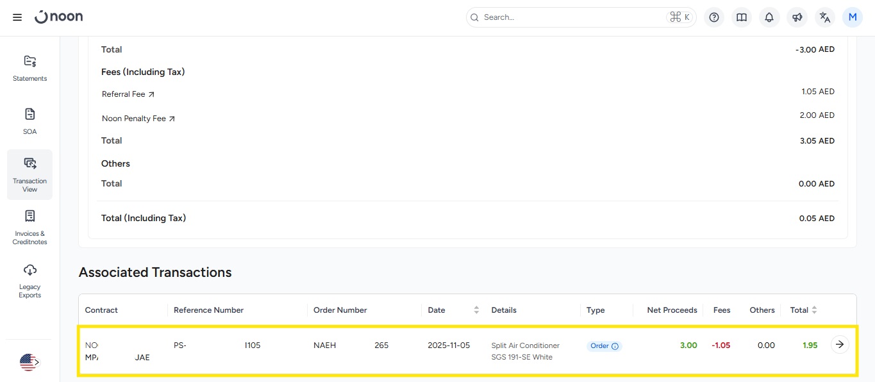Click the announcements megaphone icon
The width and height of the screenshot is (875, 382).
click(797, 17)
